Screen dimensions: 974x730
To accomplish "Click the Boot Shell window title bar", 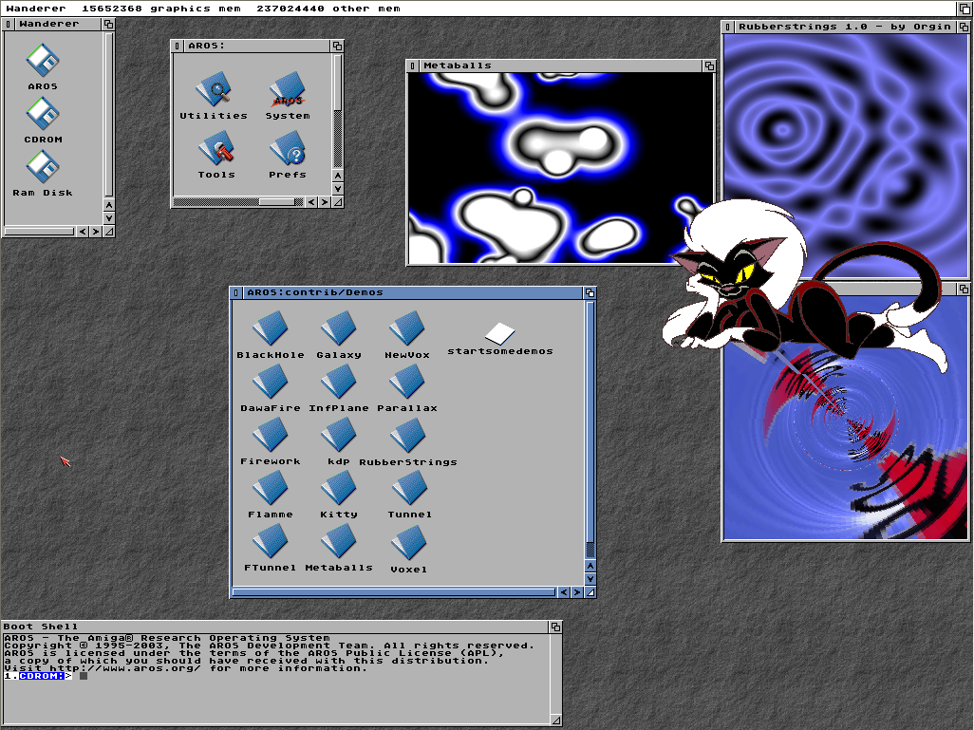I will pyautogui.click(x=276, y=627).
